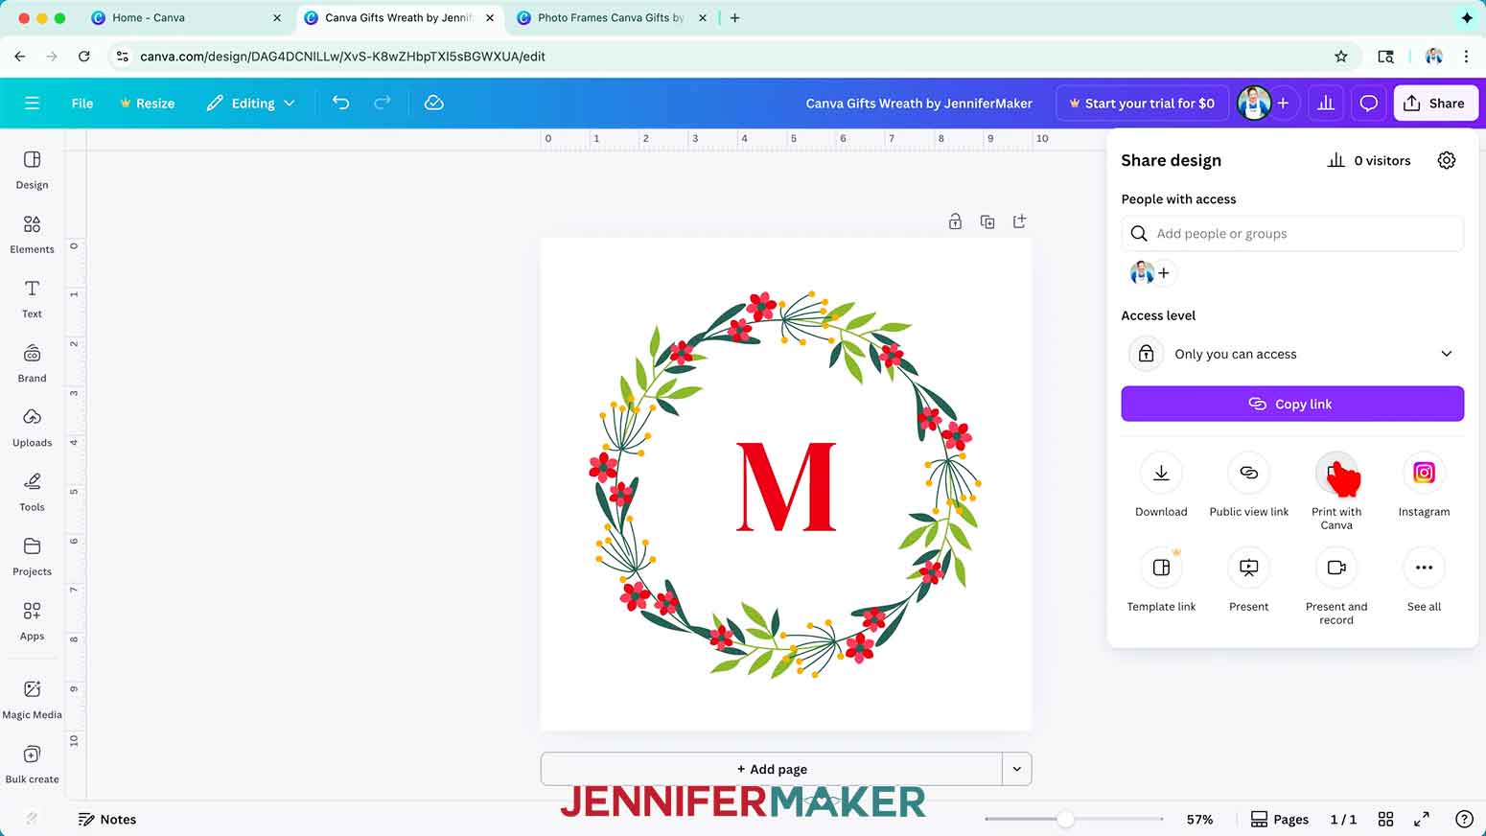This screenshot has width=1486, height=836.
Task: Click the 57% zoom level
Action: tap(1199, 819)
